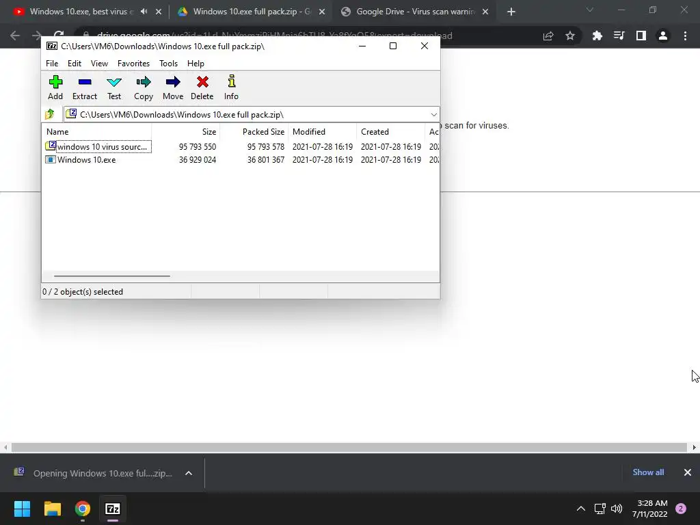Open Chrome profile avatar
Viewport: 700px width, 525px height.
[x=663, y=36]
